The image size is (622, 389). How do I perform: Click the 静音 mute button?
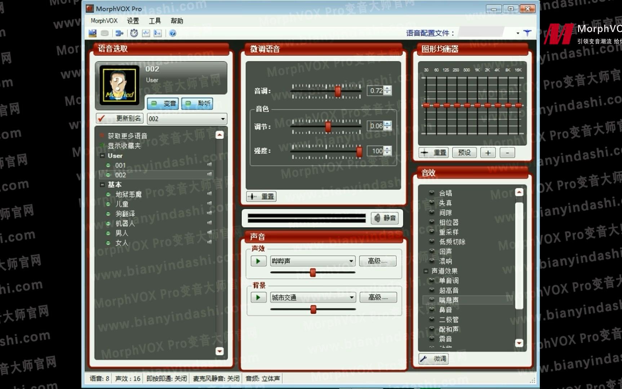coord(385,218)
